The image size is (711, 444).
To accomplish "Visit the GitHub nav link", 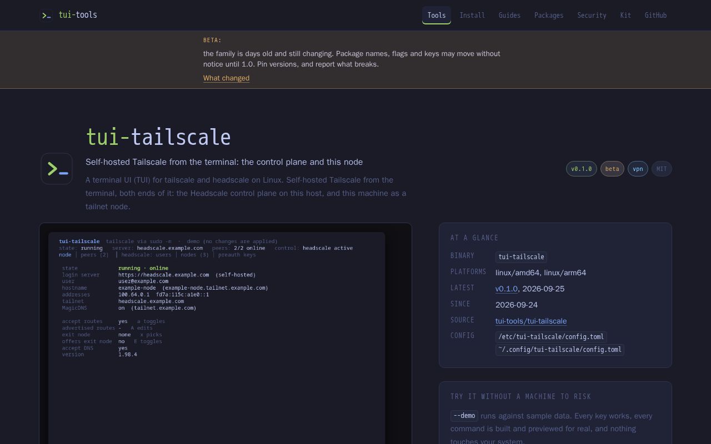I will click(655, 16).
